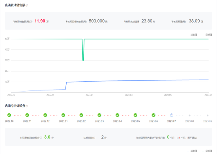The width and height of the screenshot is (217, 154).
Task: Click the 23.80 % completion value
Action: [148, 21]
